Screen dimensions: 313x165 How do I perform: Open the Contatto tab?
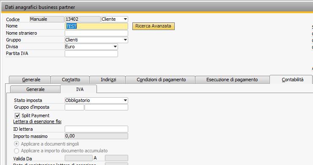tap(70, 80)
